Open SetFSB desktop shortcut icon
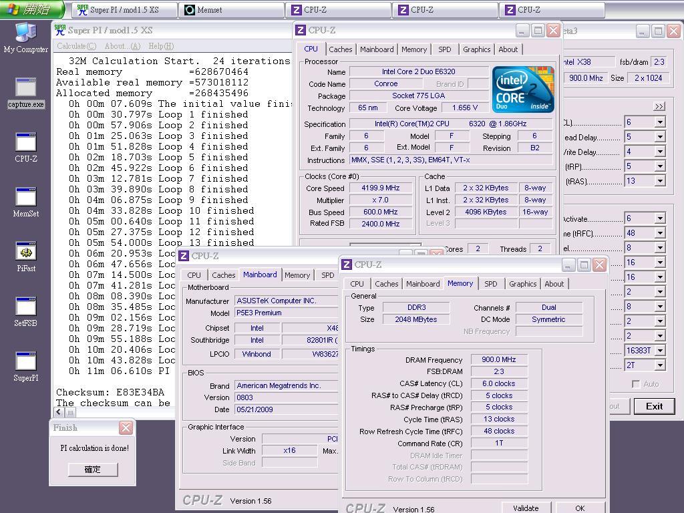 click(x=26, y=312)
